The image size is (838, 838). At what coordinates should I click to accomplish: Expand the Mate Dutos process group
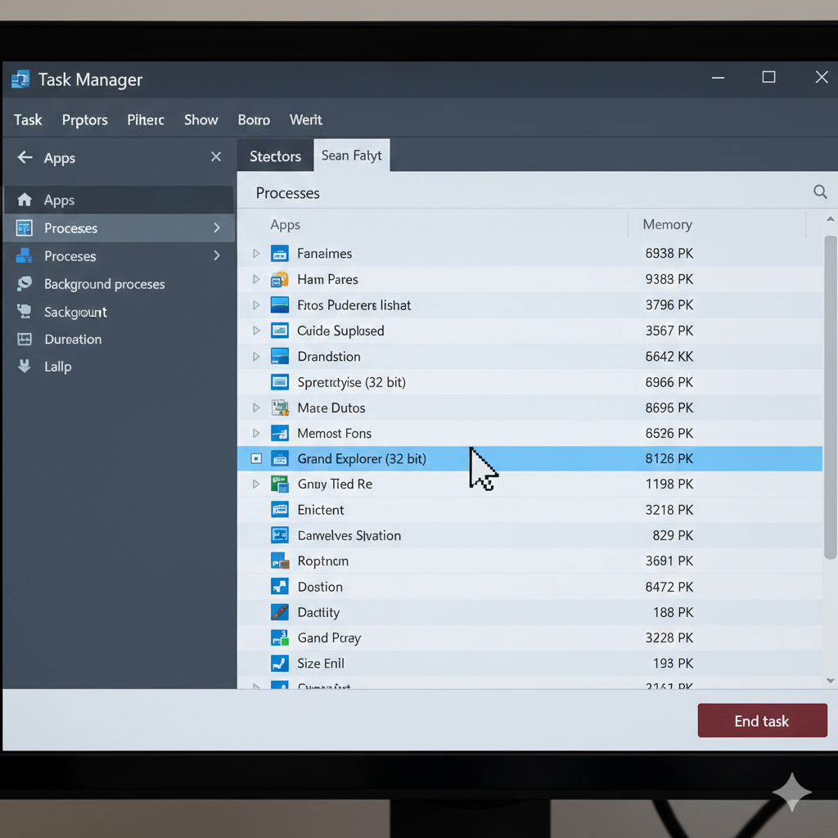[256, 408]
